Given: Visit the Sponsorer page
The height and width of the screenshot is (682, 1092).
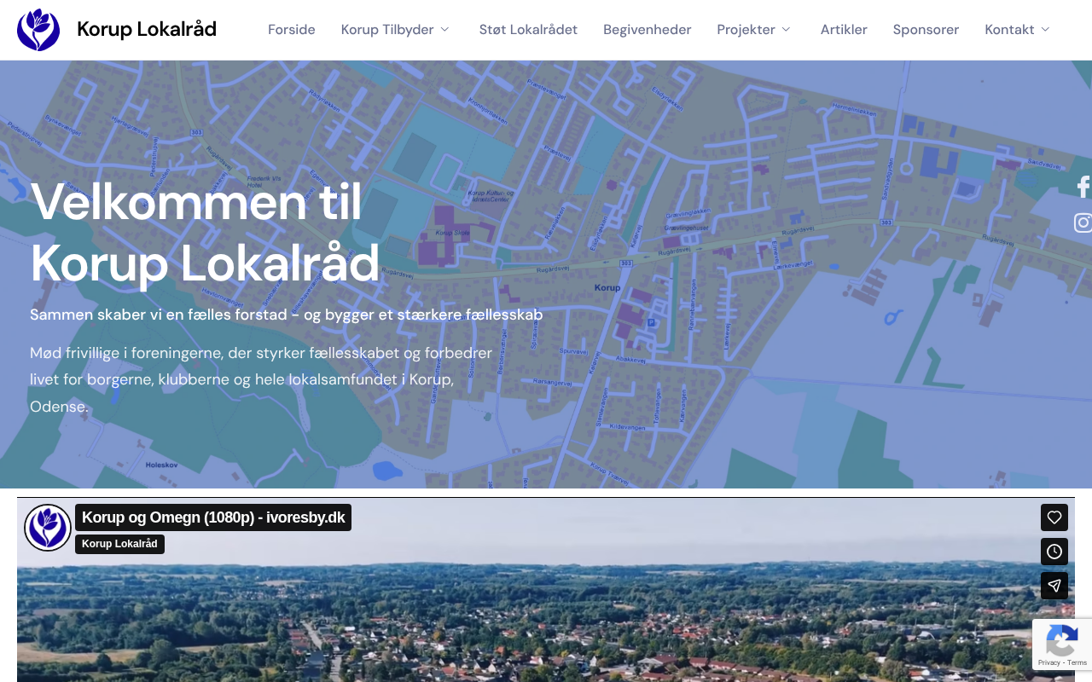Looking at the screenshot, I should 926,30.
